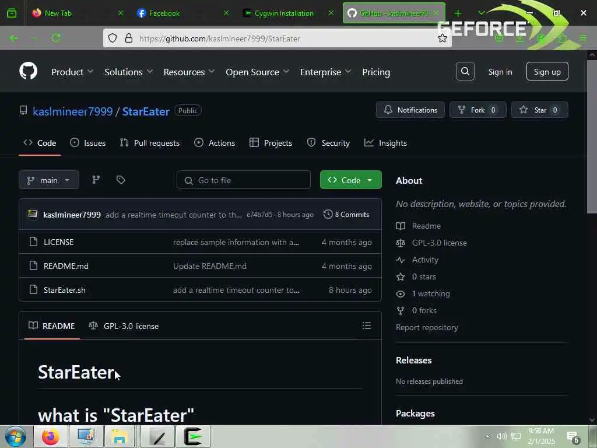The height and width of the screenshot is (448, 597).
Task: Switch to the Pull requests tab
Action: 150,143
